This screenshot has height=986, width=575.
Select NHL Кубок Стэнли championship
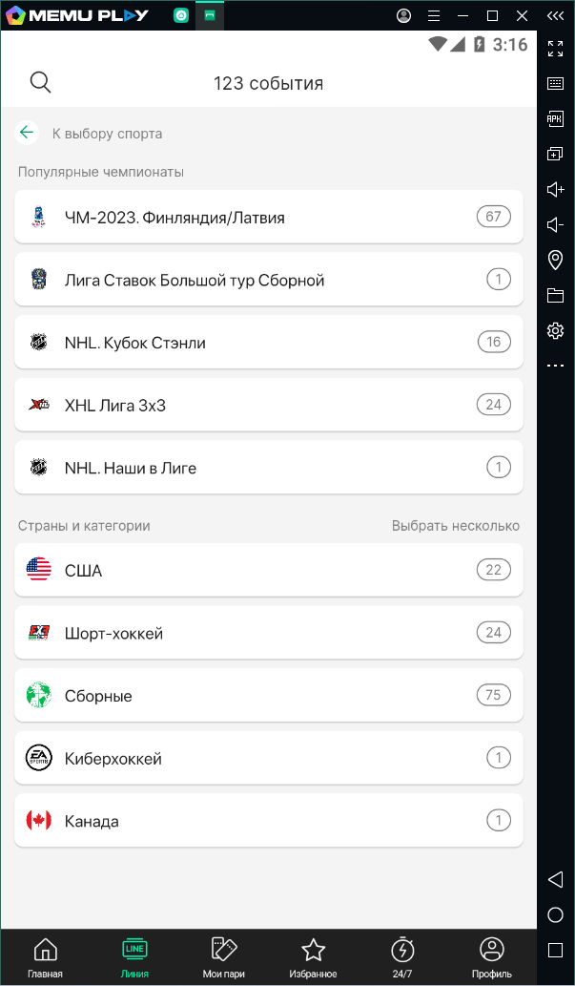point(268,343)
